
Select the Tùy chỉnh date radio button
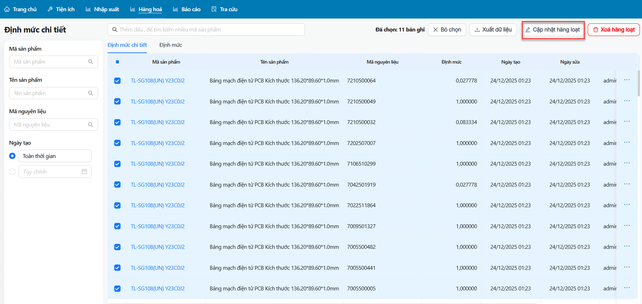click(x=12, y=172)
